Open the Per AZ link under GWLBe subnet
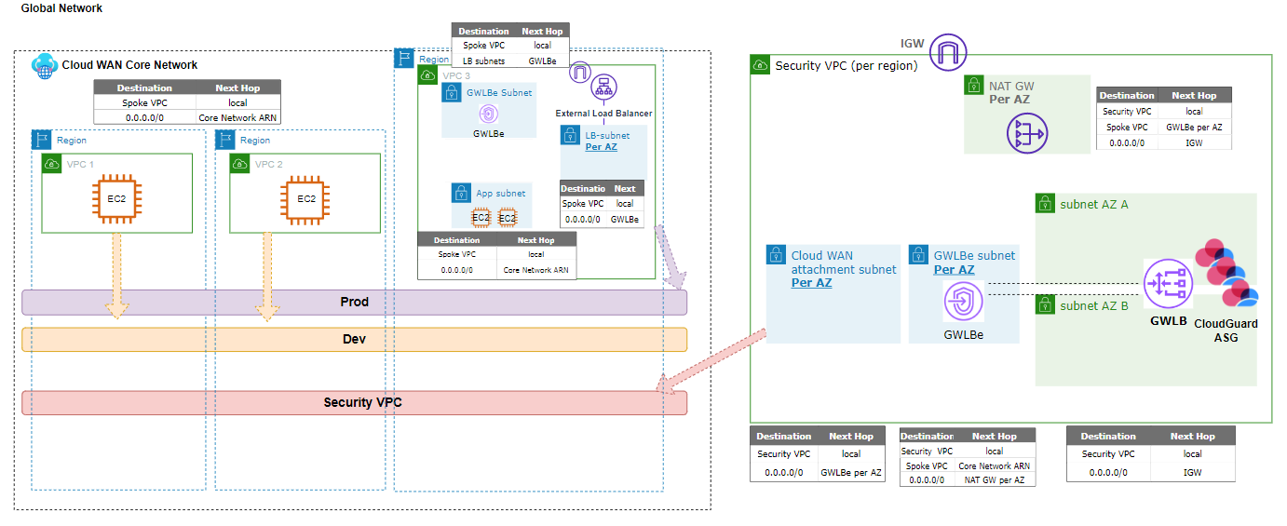1287x526 pixels. (x=954, y=270)
